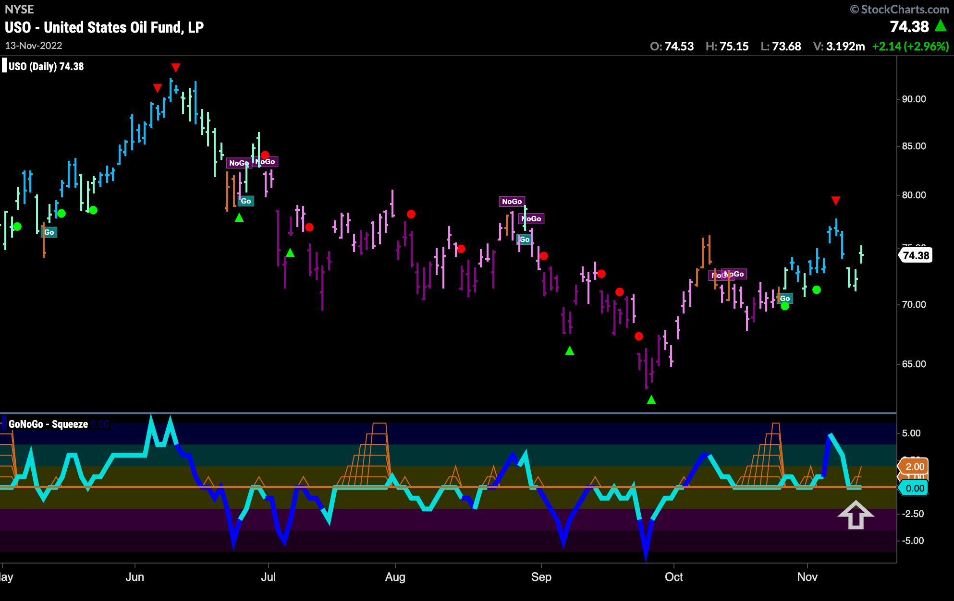954x601 pixels.
Task: Select the 85.00 price axis label
Action: (x=914, y=146)
